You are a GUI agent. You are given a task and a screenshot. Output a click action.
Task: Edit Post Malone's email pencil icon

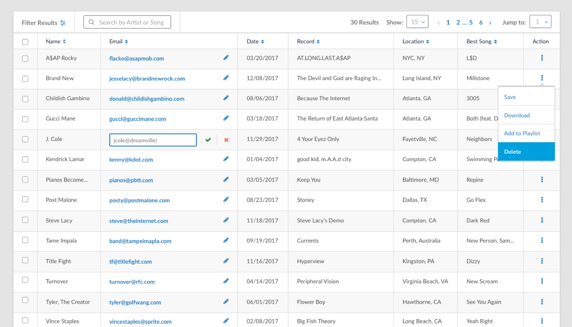coord(226,200)
